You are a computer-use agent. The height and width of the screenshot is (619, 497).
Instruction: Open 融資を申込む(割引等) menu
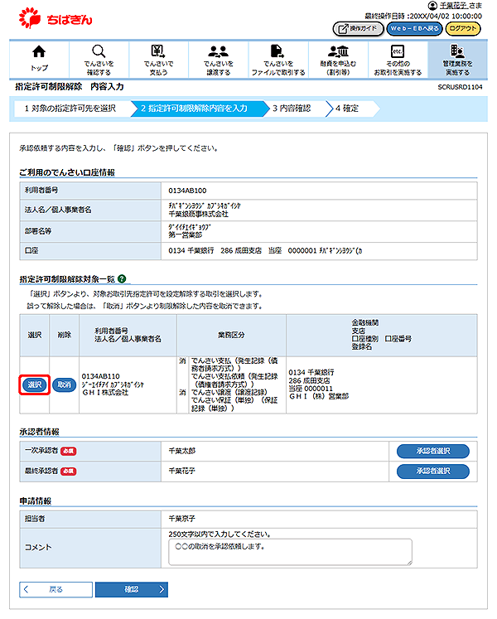(x=338, y=59)
